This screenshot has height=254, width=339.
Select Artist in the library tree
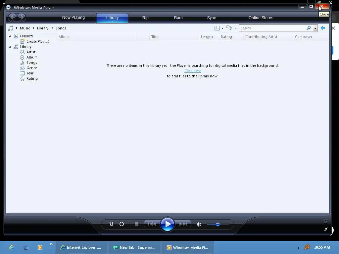click(x=31, y=52)
